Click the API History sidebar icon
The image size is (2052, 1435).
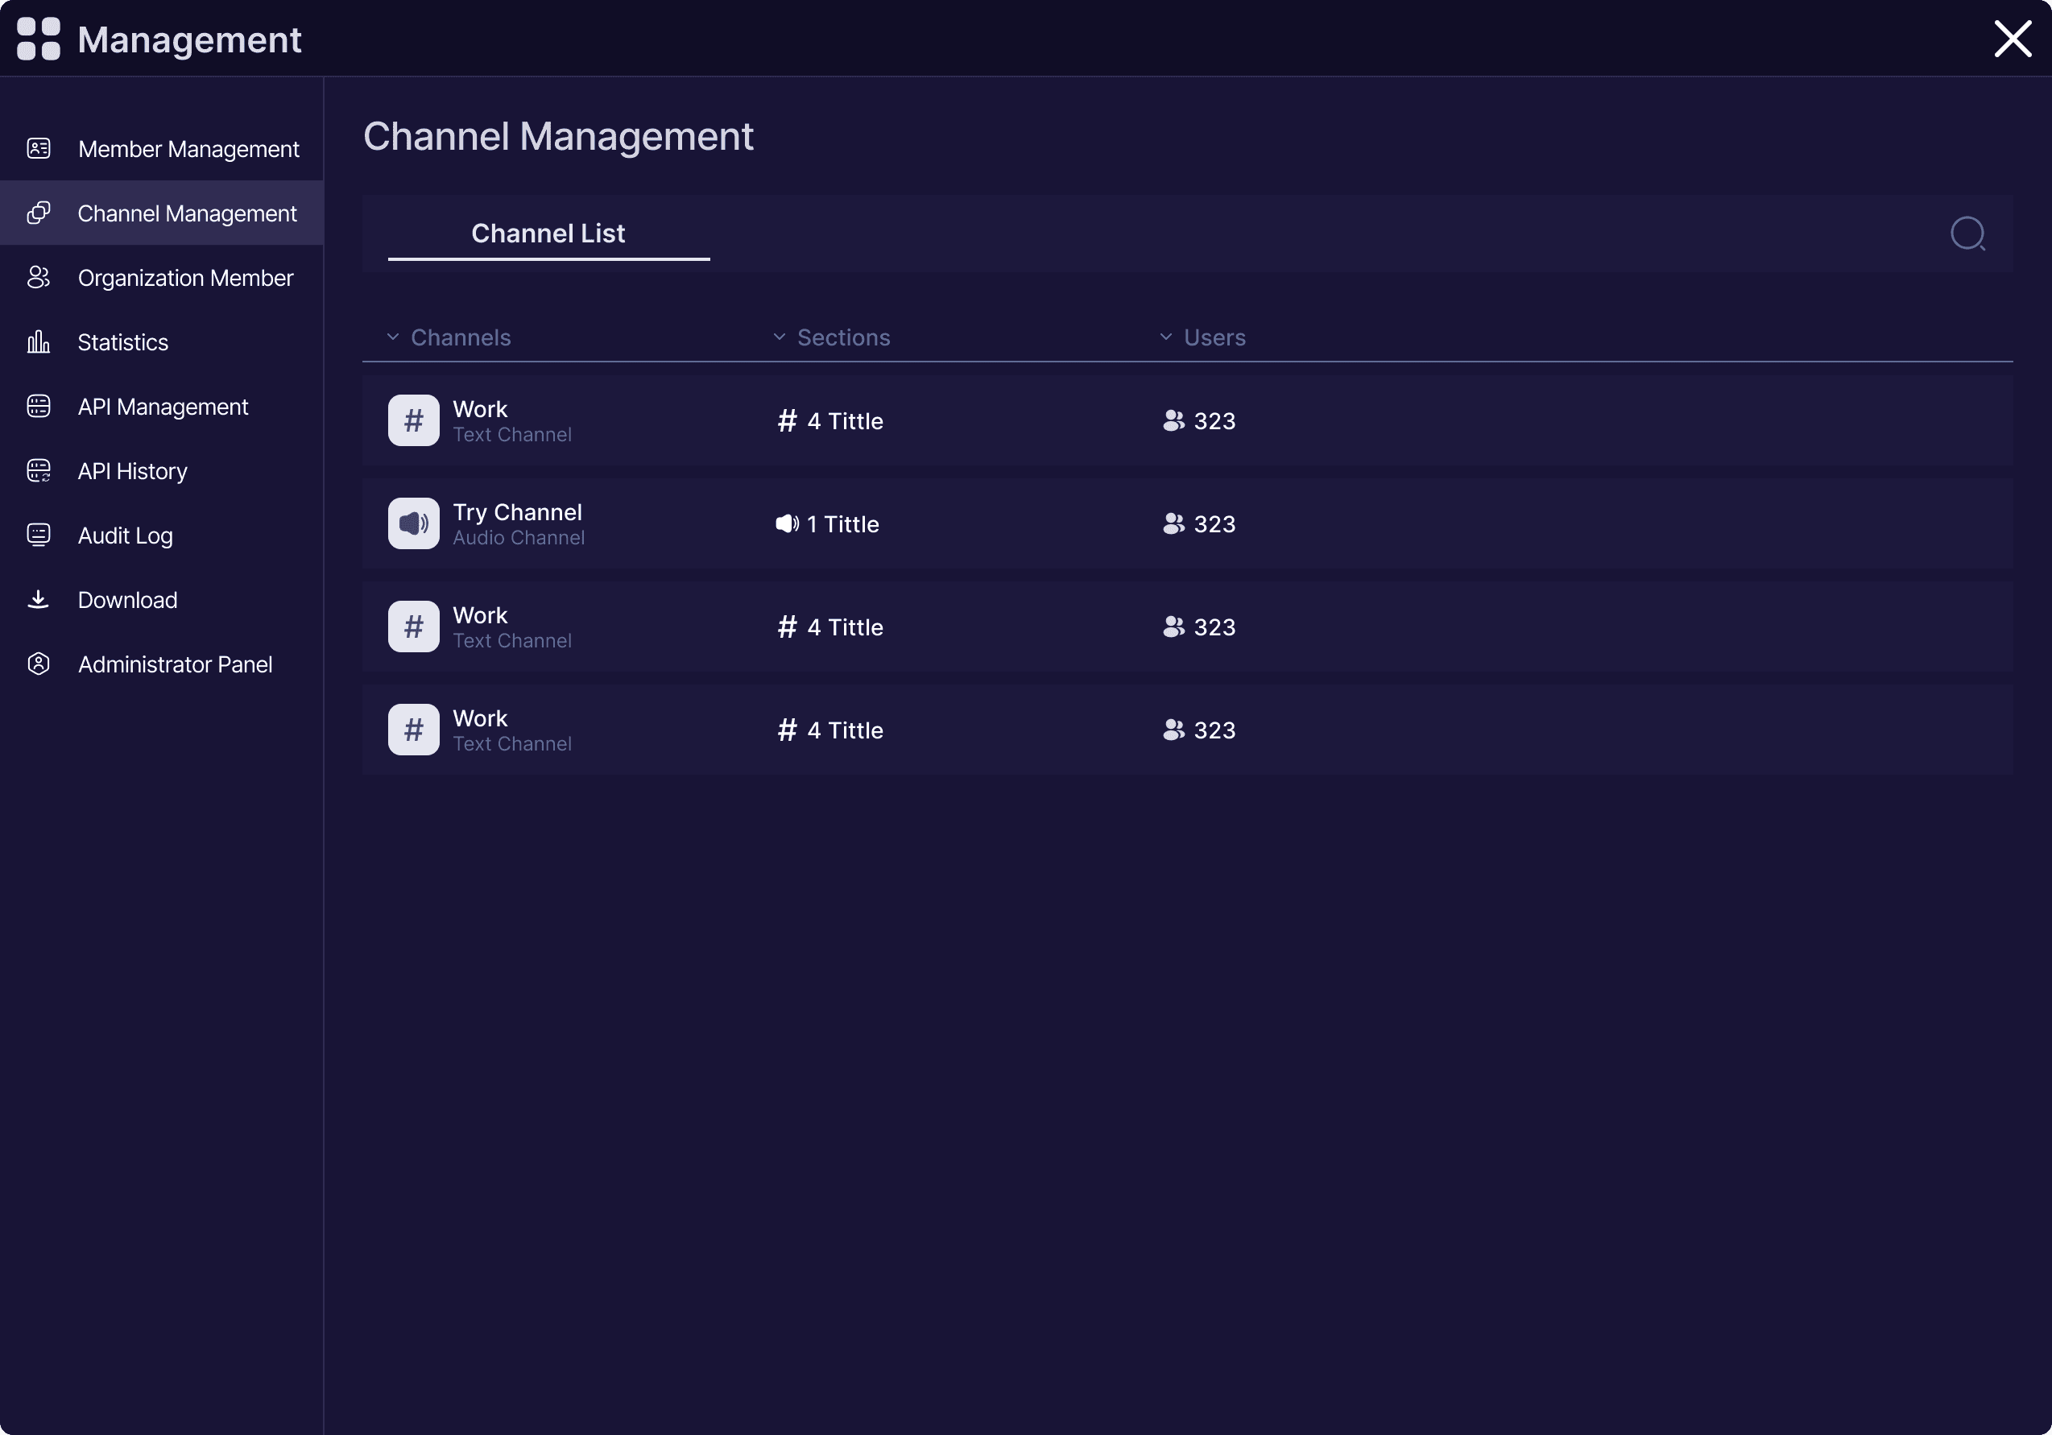pyautogui.click(x=39, y=470)
